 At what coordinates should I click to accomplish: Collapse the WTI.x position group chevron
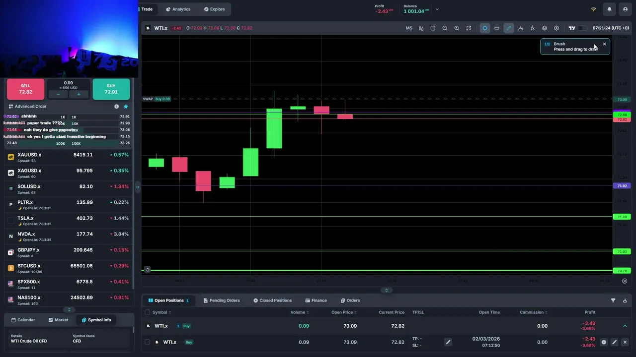pyautogui.click(x=625, y=326)
